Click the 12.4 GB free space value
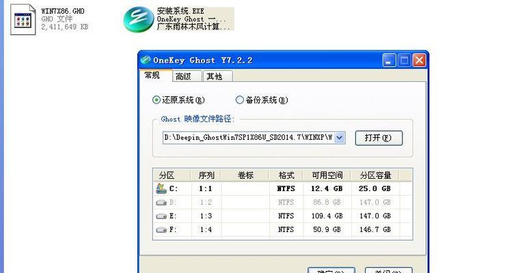The width and height of the screenshot is (529, 273). (327, 189)
